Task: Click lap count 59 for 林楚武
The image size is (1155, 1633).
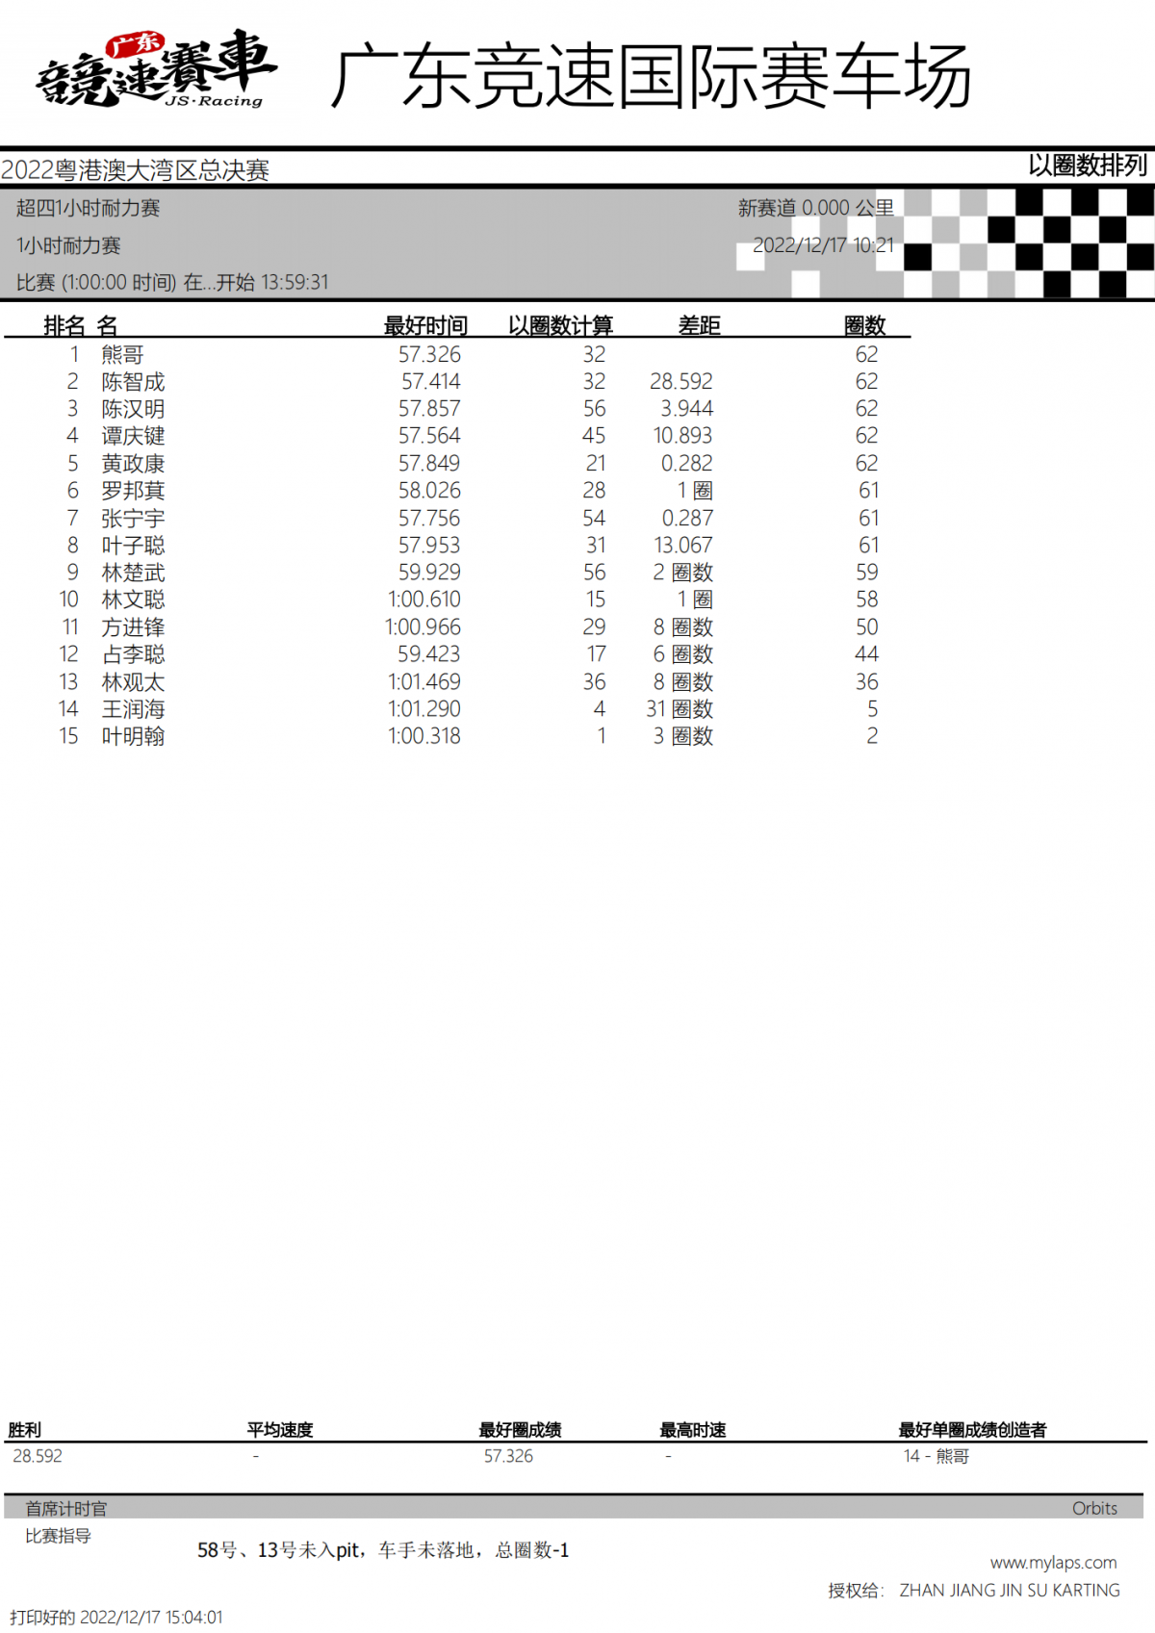Action: [866, 573]
